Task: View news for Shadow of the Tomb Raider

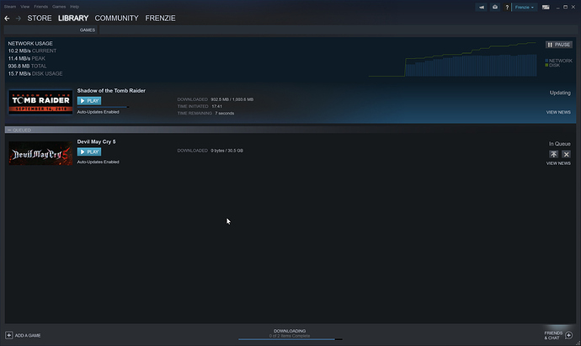Action: [x=558, y=112]
